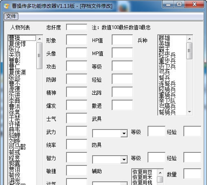Select 夏侯惇 in the character list

22,44
